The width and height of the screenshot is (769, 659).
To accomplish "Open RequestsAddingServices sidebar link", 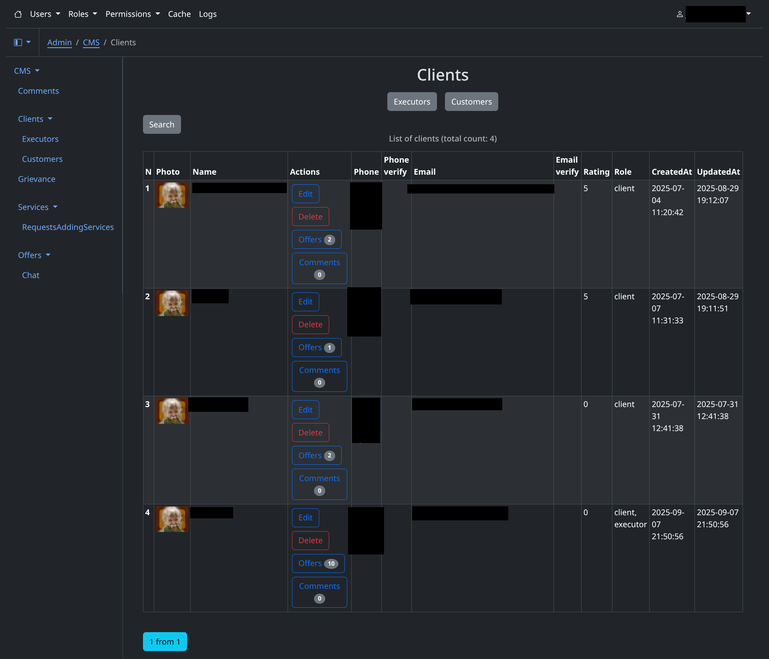I will [x=68, y=227].
